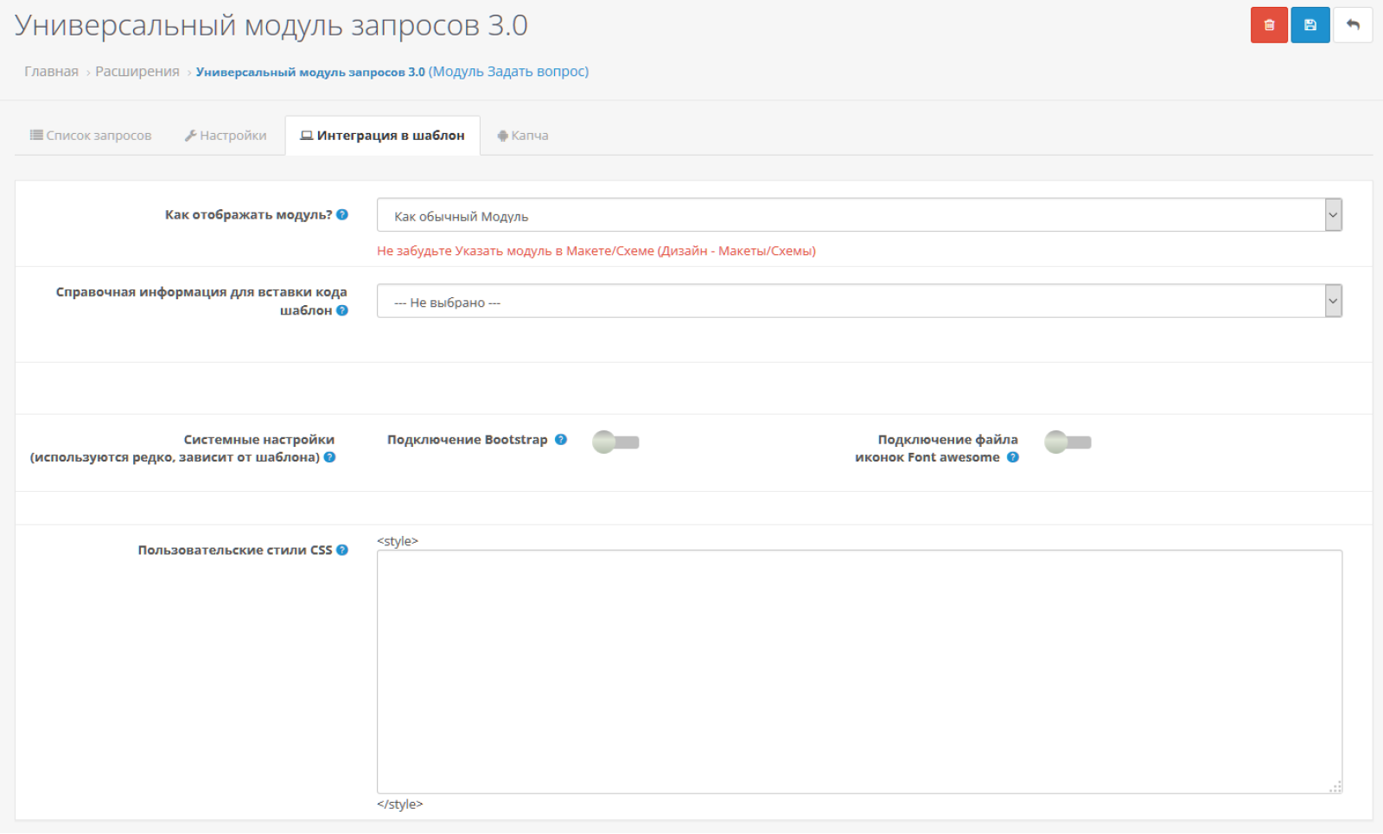
Task: Click help icon beside Справочная информация шаблон
Action: point(342,310)
